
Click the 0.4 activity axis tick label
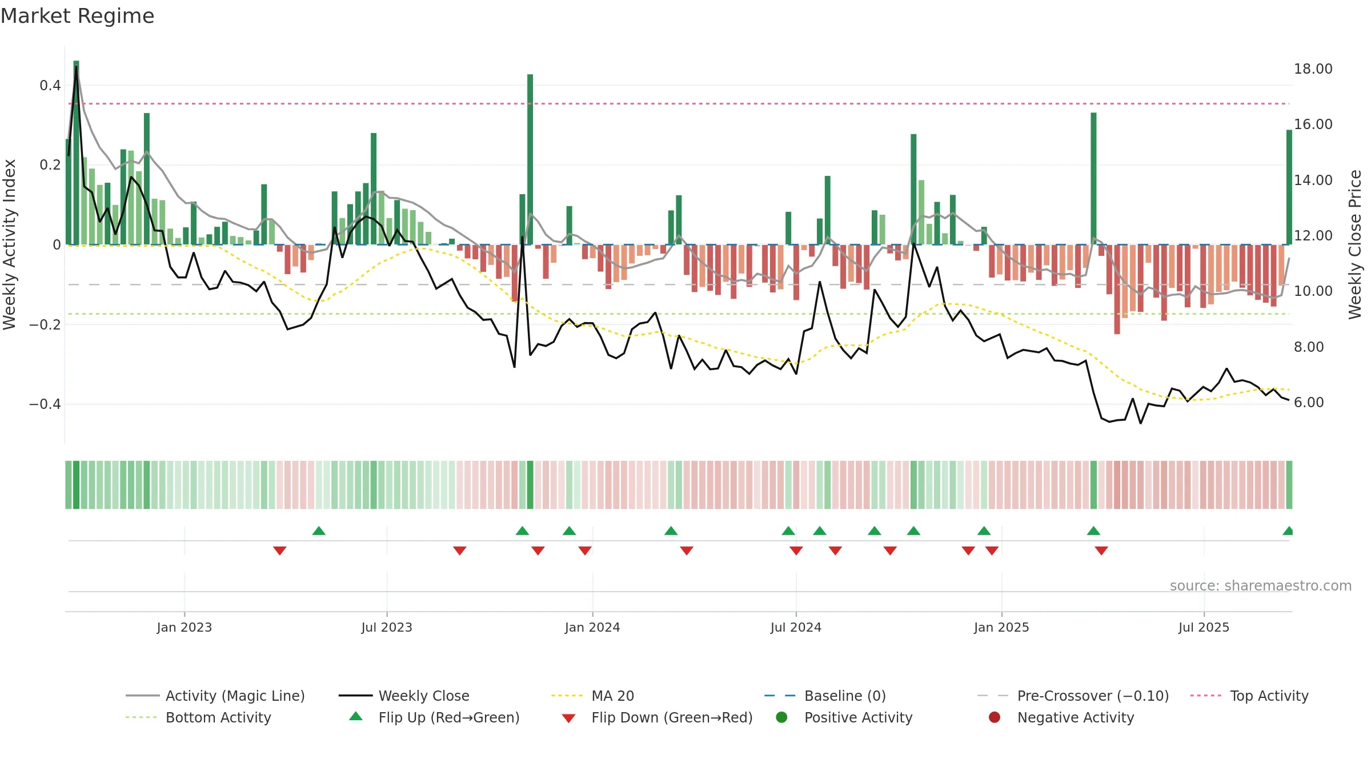(50, 86)
